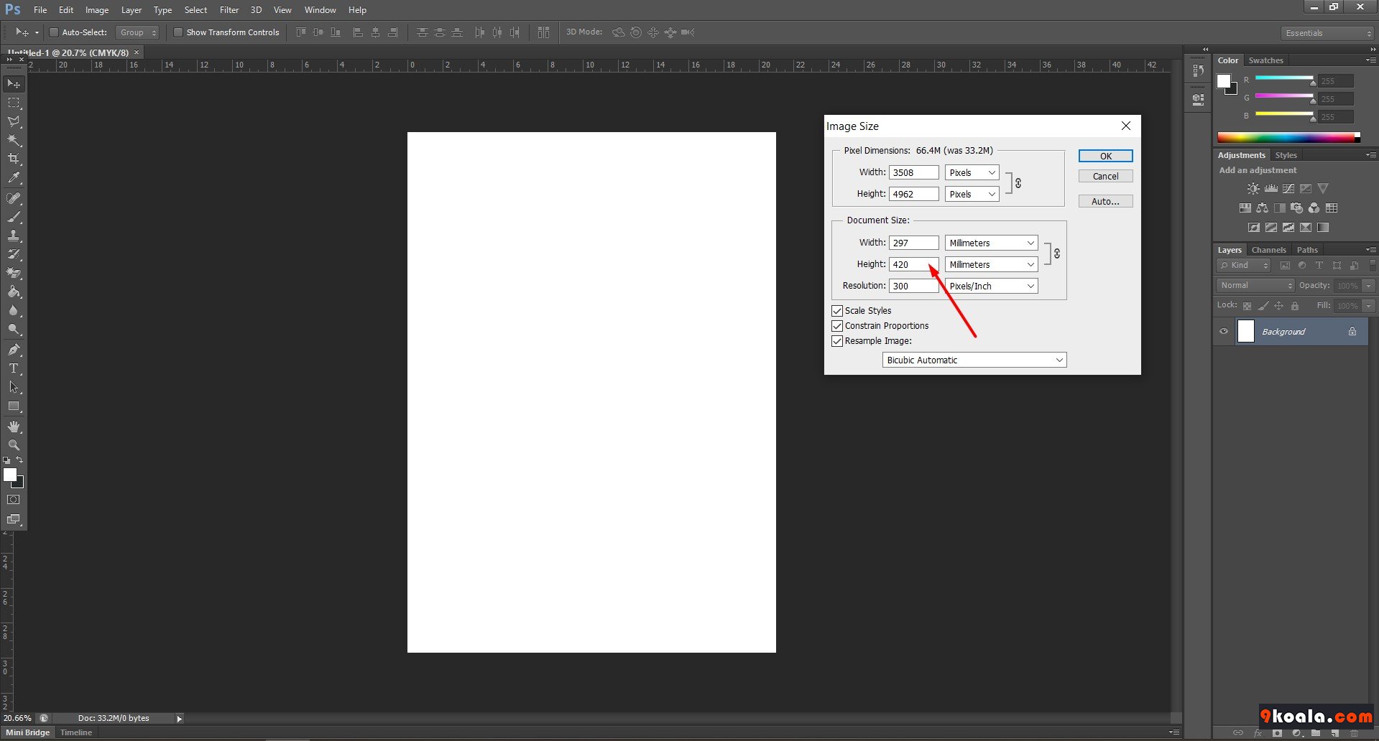
Task: Select the Hand tool
Action: [x=14, y=427]
